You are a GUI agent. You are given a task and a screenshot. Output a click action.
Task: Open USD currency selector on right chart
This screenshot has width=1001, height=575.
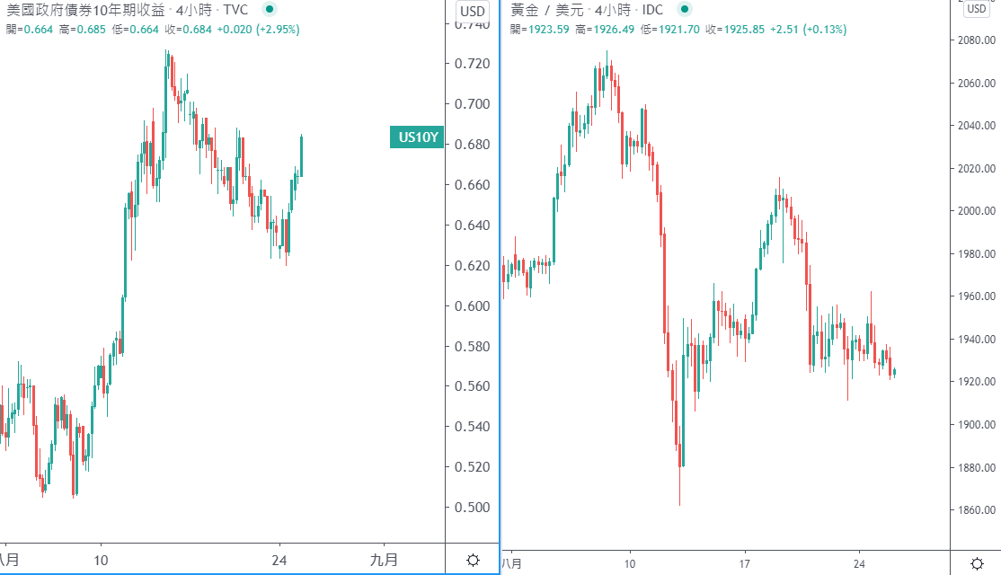coord(976,8)
